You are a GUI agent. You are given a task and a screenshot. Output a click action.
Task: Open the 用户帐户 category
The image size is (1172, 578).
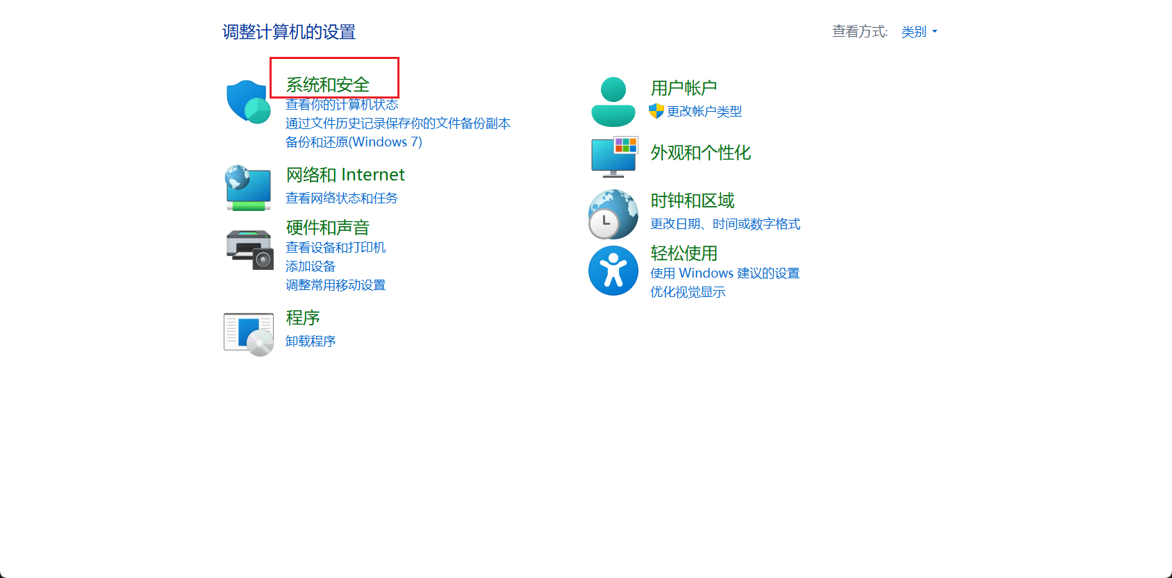point(684,88)
